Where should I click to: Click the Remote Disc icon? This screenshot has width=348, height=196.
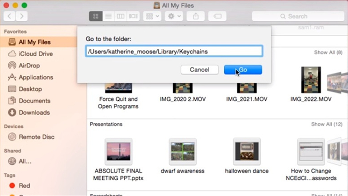[12, 137]
